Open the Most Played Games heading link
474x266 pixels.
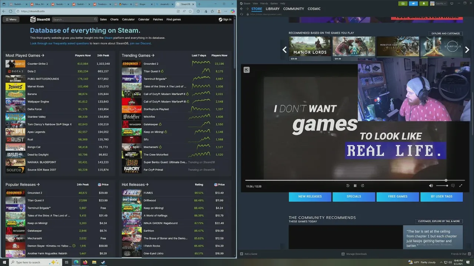pyautogui.click(x=25, y=55)
